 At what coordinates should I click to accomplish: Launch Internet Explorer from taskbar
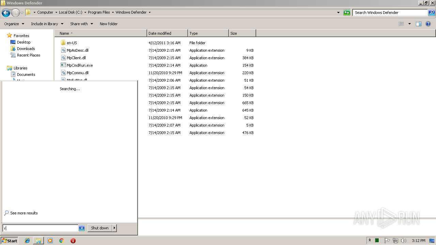pyautogui.click(x=27, y=241)
